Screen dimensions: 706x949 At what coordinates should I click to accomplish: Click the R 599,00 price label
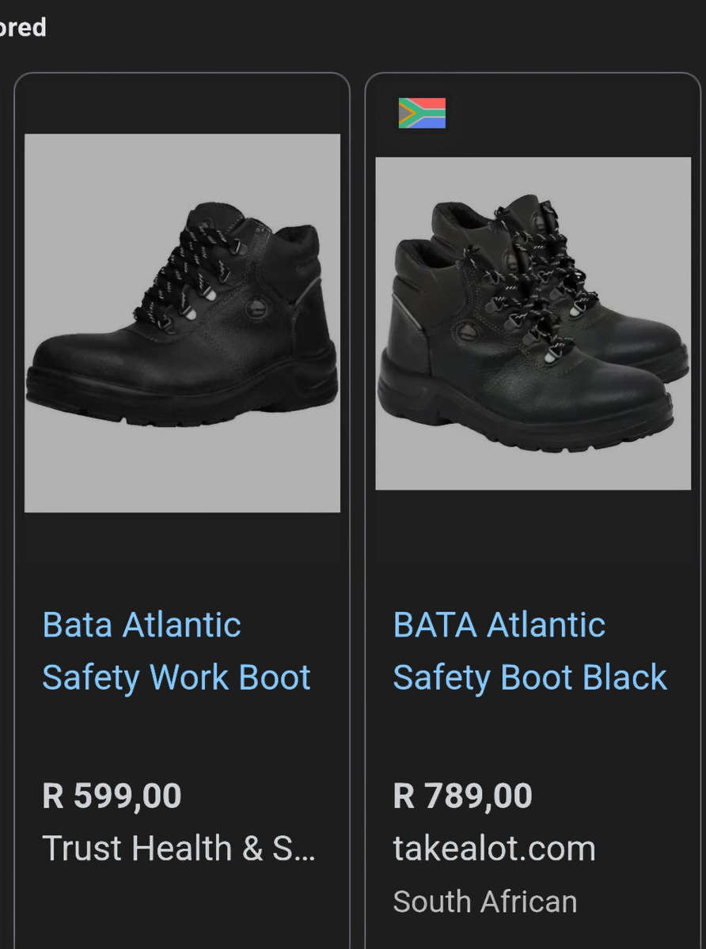point(112,795)
